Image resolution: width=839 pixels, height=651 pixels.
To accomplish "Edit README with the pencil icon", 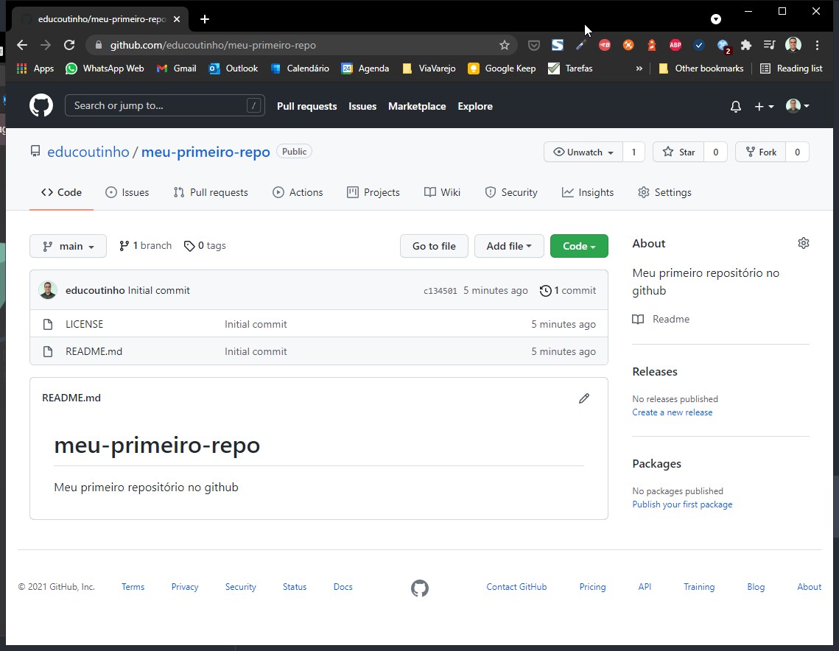I will tap(584, 398).
